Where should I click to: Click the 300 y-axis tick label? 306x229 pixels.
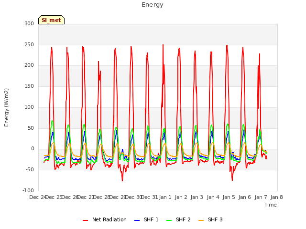(29, 23)
